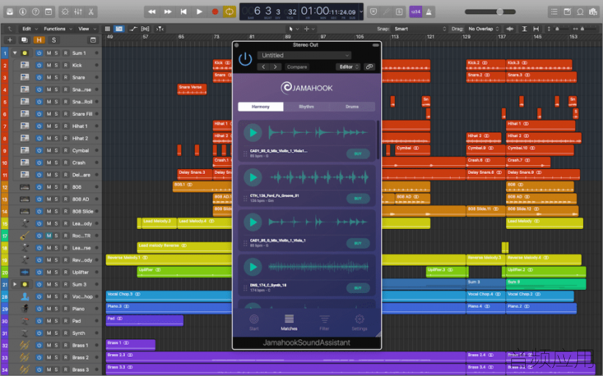Expand the Sum 3 track stack

pos(15,285)
